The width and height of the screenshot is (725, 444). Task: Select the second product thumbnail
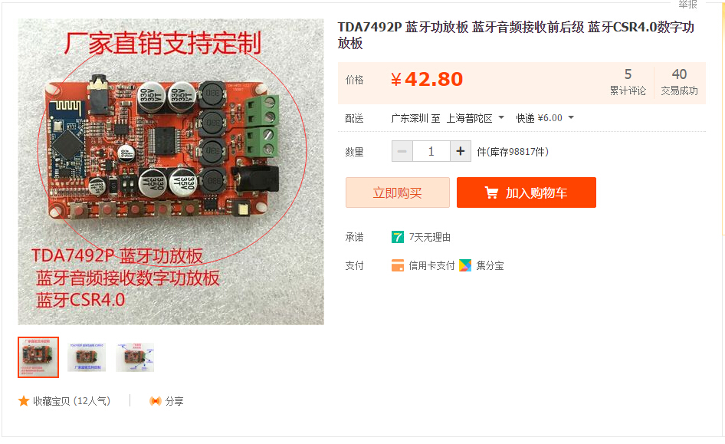87,357
